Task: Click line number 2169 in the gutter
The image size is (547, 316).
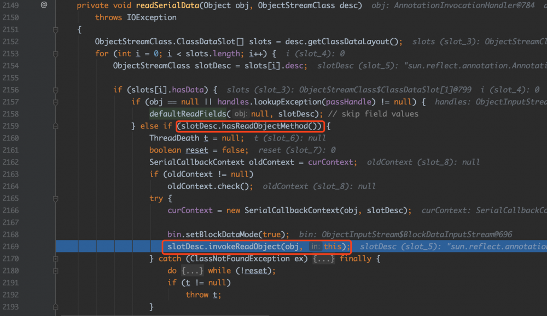Action: click(x=11, y=247)
